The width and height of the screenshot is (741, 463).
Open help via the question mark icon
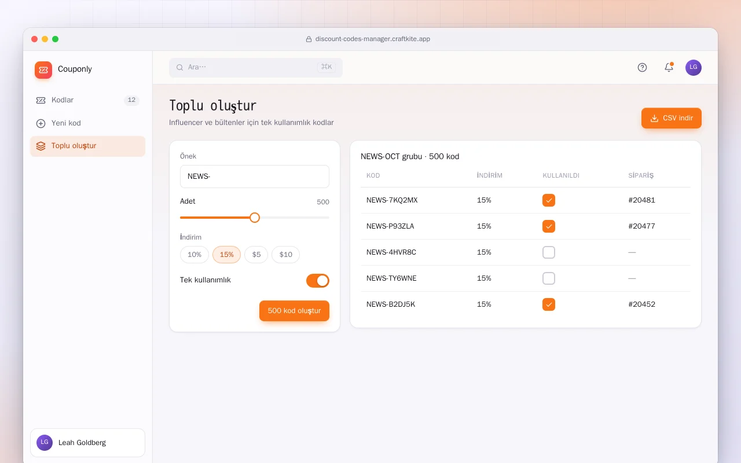[642, 68]
